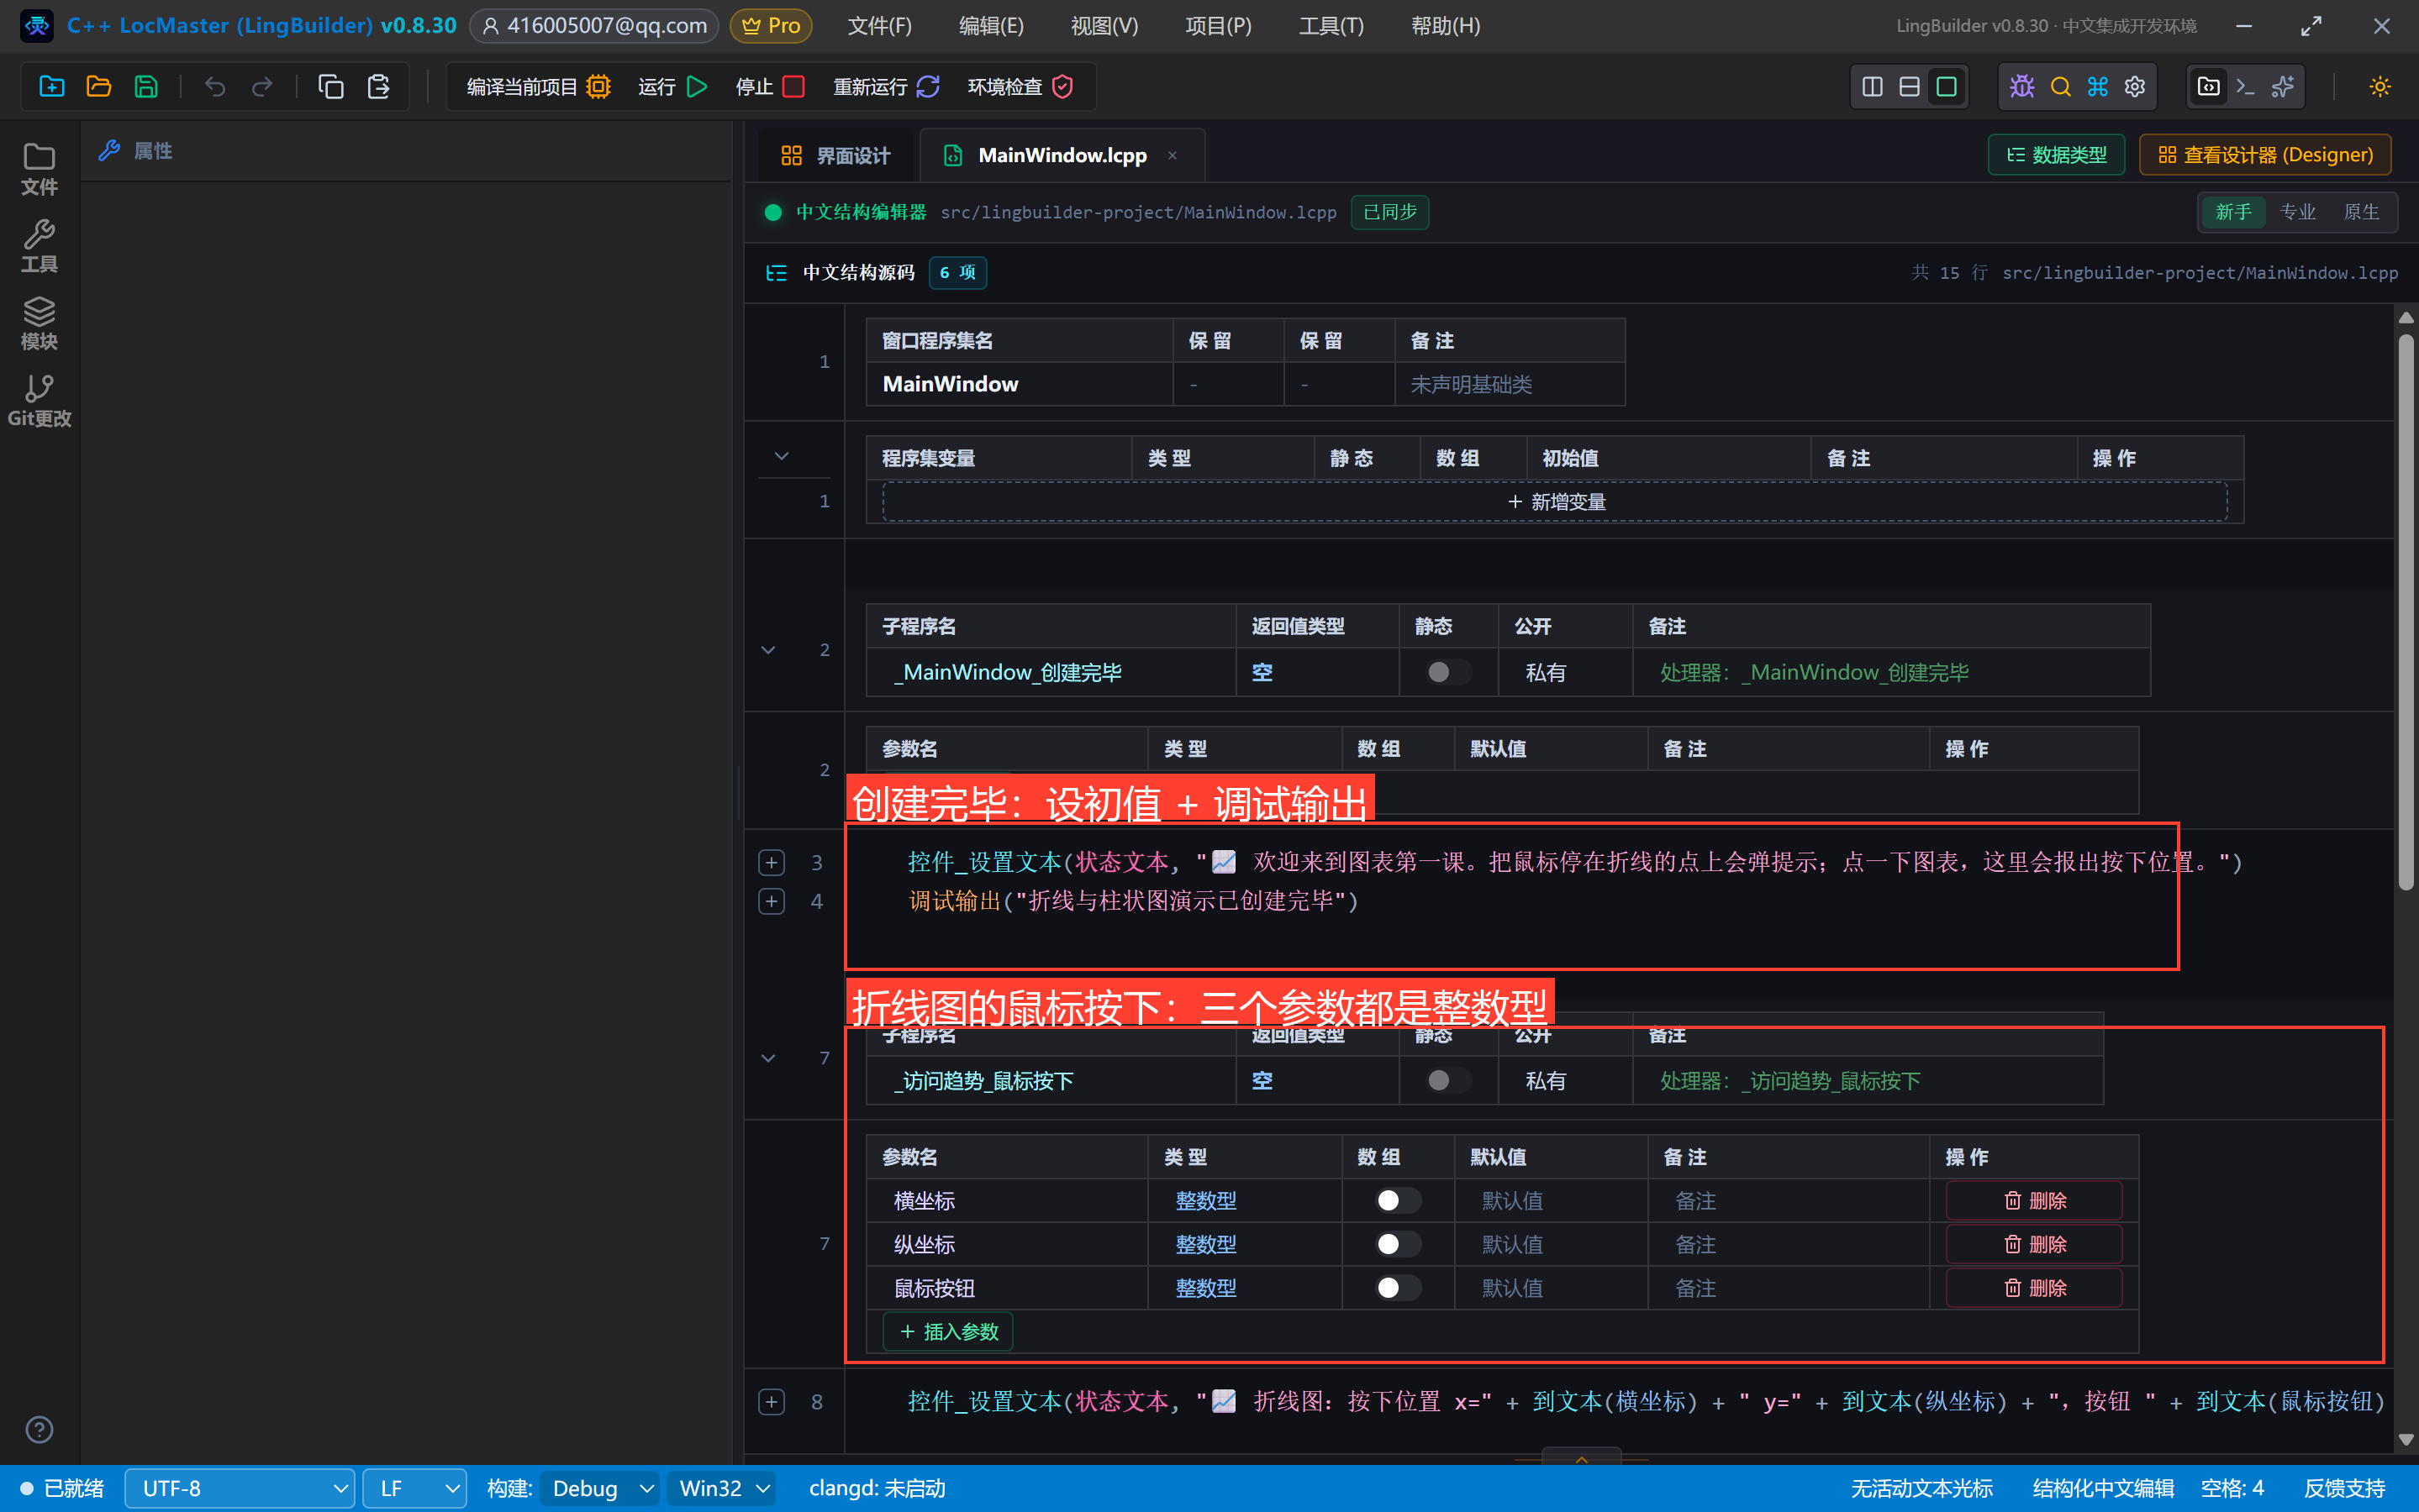Open the 模块 sidebar panel

(x=39, y=323)
